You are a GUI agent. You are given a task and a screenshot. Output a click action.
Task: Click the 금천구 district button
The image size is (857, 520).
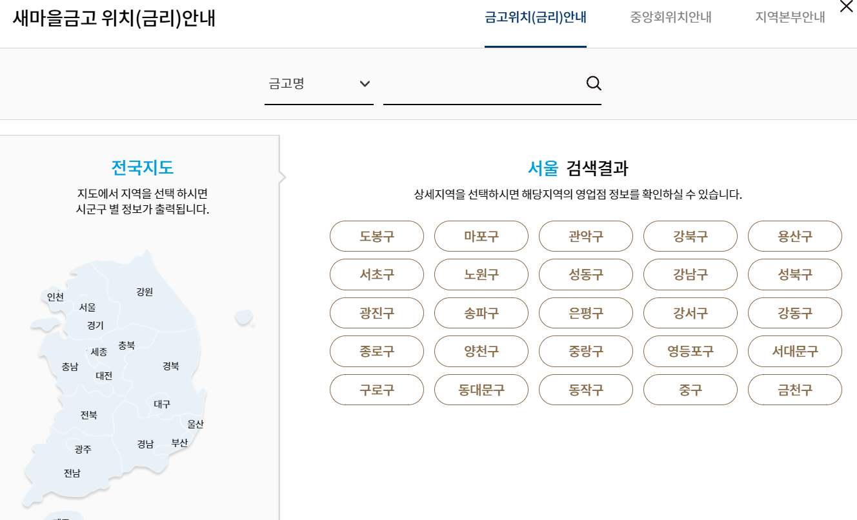coord(794,390)
